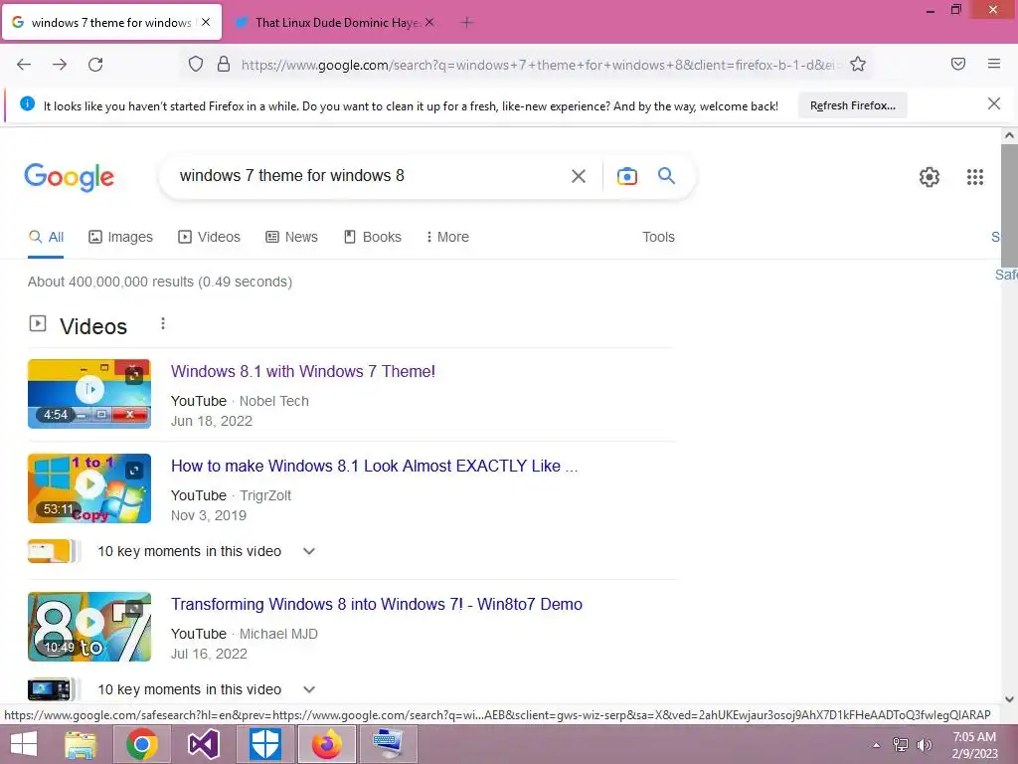
Task: Submit search with magnifier icon
Action: [x=667, y=175]
